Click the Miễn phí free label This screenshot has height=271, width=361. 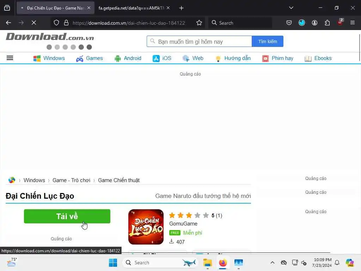pos(192,233)
